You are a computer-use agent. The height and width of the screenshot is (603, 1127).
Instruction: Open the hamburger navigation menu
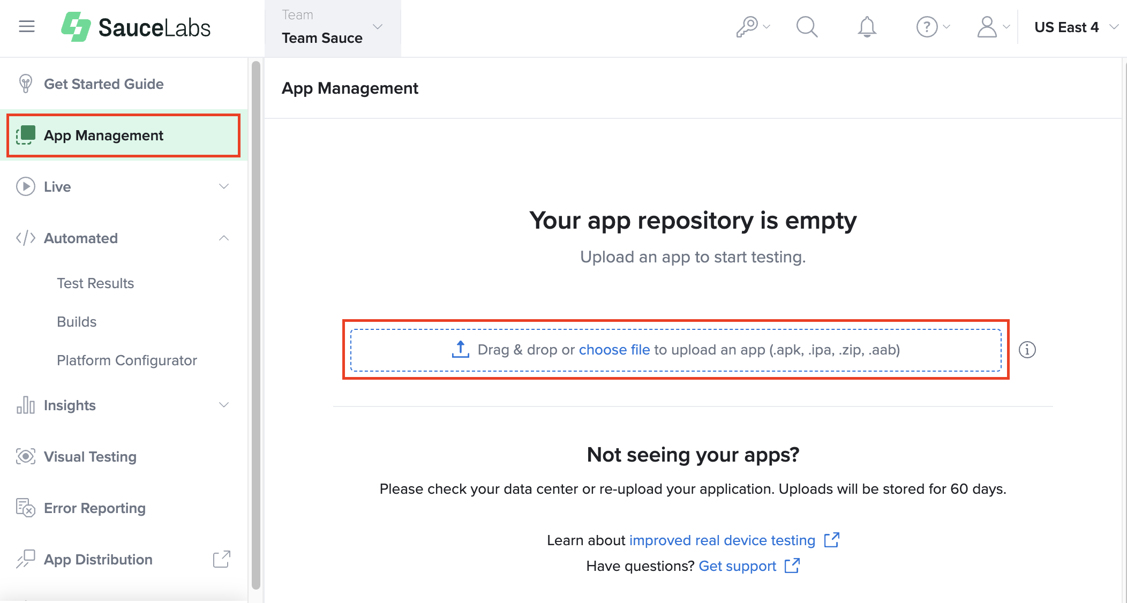coord(26,26)
